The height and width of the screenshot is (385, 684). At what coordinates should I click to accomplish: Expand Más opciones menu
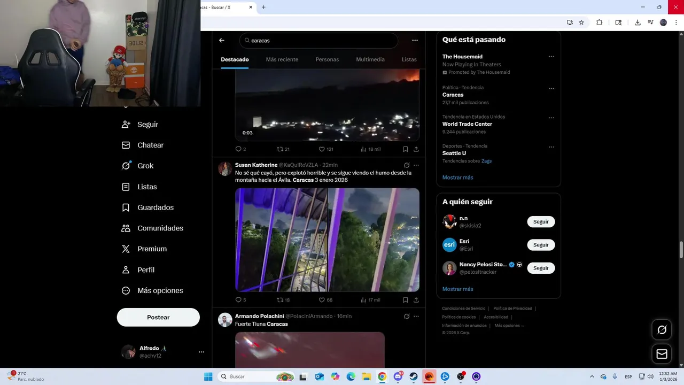(x=153, y=290)
